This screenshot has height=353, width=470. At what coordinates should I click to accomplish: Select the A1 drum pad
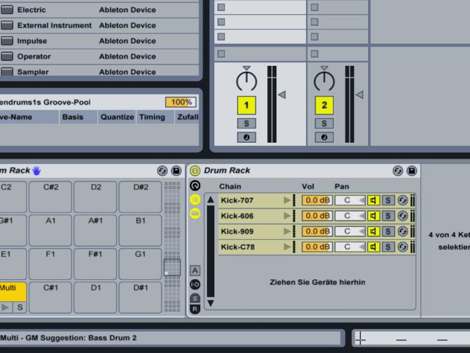(x=50, y=230)
